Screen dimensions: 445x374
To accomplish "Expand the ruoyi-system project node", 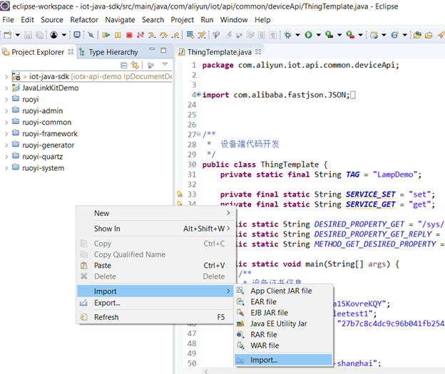I will 6,168.
